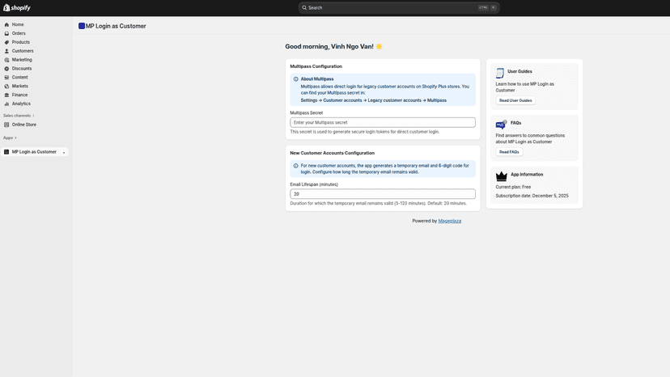Open the Online Store channel
Screen dimensions: 670x377
[x=24, y=125]
